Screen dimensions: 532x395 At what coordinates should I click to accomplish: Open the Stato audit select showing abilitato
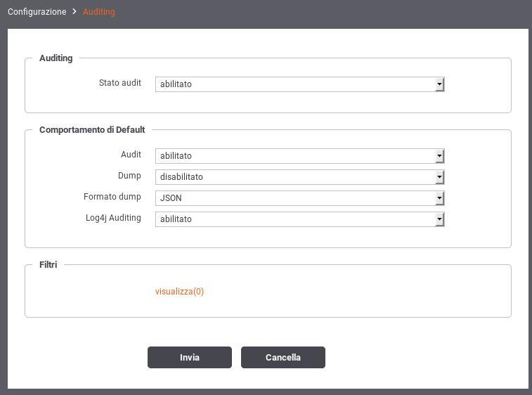300,84
